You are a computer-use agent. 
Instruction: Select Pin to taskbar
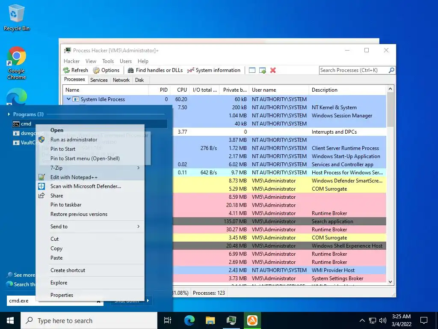click(x=66, y=205)
